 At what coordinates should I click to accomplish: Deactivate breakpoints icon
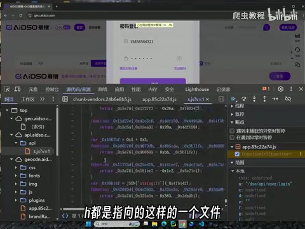288,99
